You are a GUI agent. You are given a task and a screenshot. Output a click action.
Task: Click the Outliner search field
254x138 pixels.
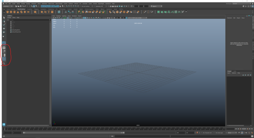click(x=29, y=20)
